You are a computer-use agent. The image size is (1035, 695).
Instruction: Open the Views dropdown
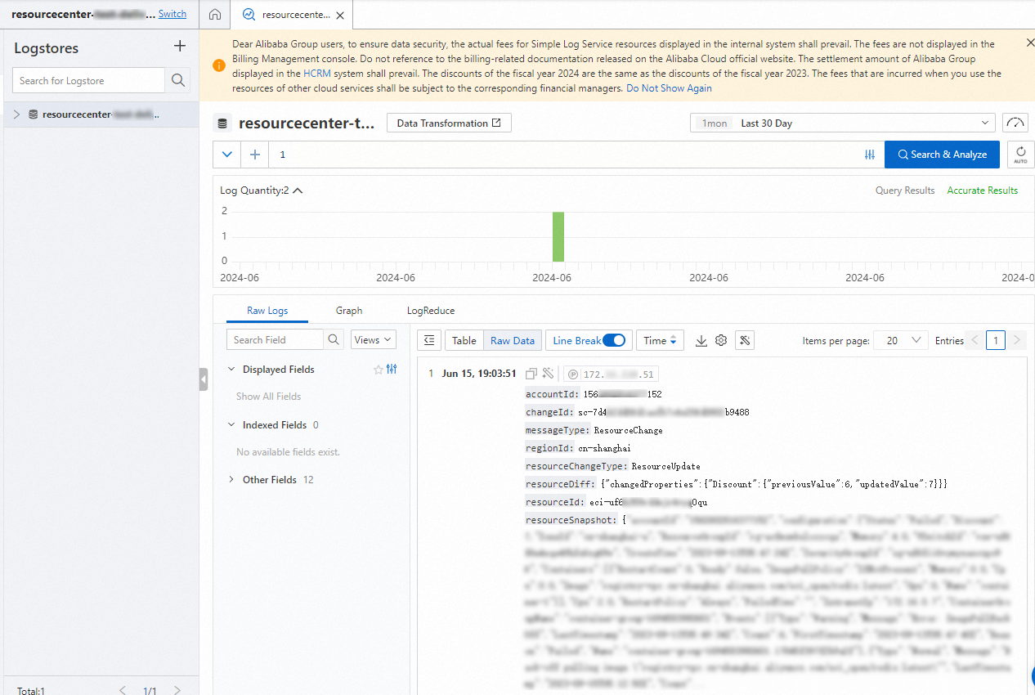pos(374,339)
